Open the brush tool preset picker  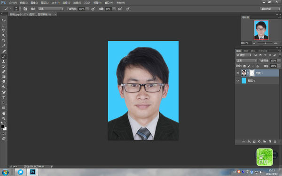click(8, 9)
